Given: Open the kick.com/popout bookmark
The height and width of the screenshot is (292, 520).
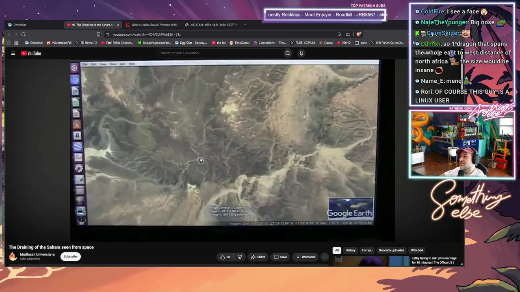Looking at the screenshot, I should [155, 43].
